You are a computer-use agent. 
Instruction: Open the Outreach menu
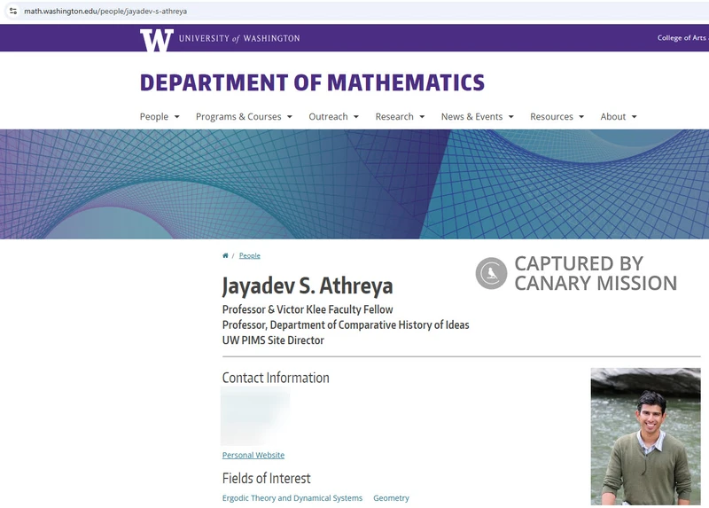click(328, 117)
